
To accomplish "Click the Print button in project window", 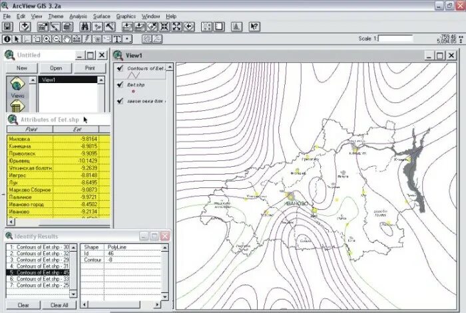I will 90,68.
